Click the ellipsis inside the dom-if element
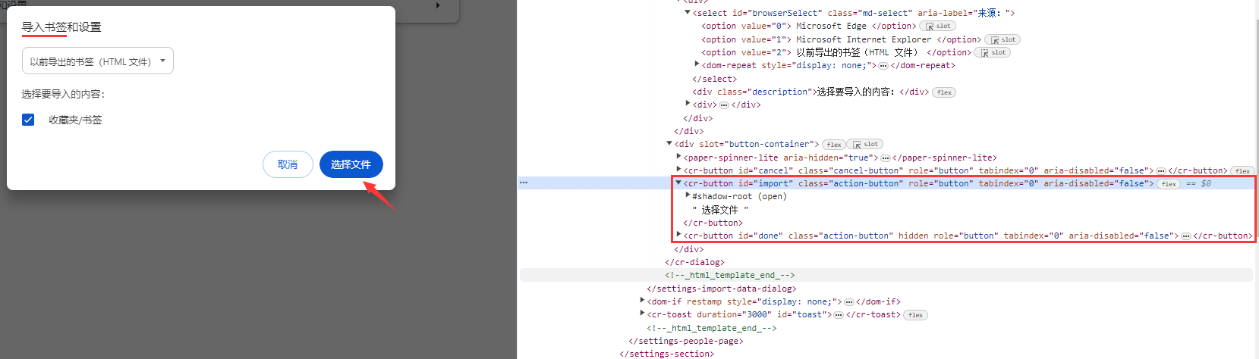Image resolution: width=1259 pixels, height=359 pixels. (x=849, y=302)
